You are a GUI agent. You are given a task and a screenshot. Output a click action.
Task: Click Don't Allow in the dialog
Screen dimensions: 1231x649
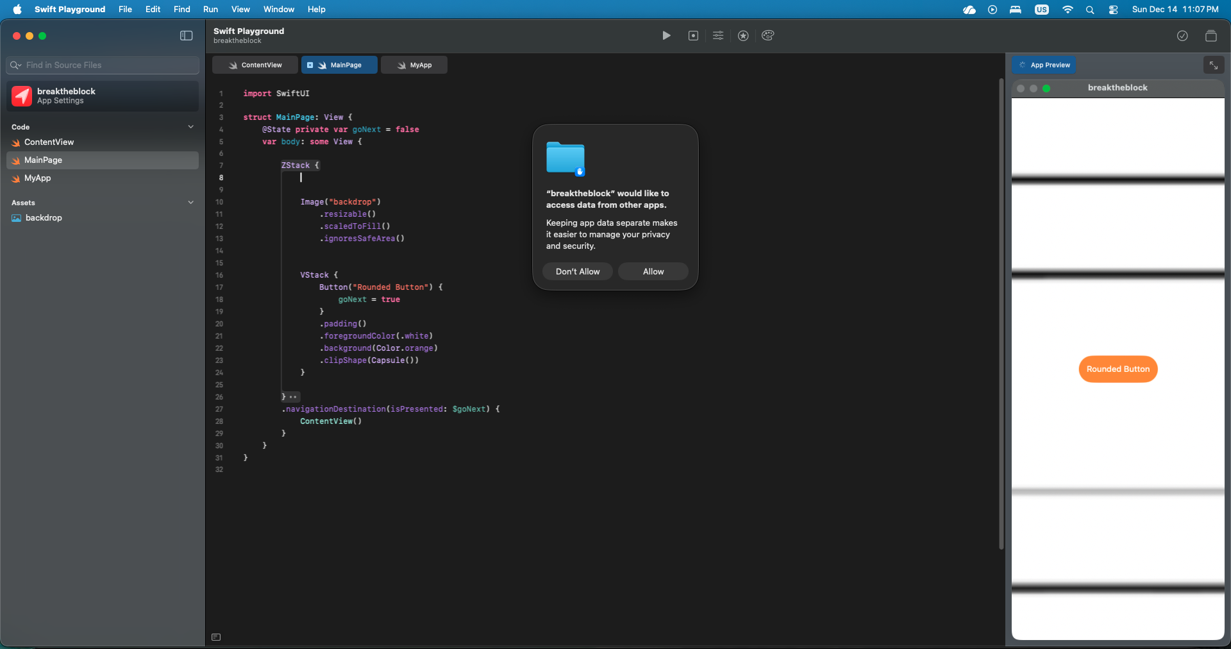click(577, 272)
